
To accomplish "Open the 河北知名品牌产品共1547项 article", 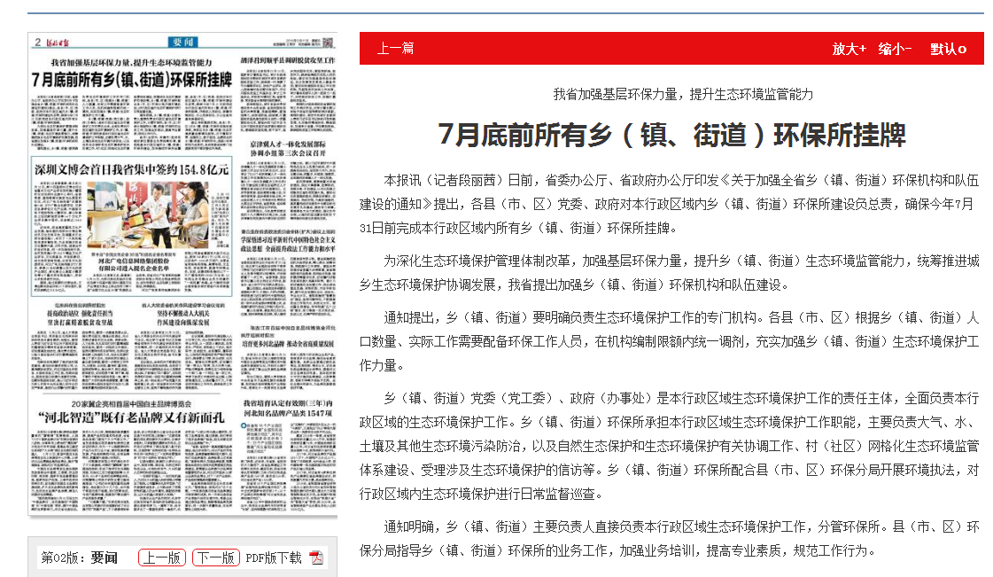I will click(289, 408).
